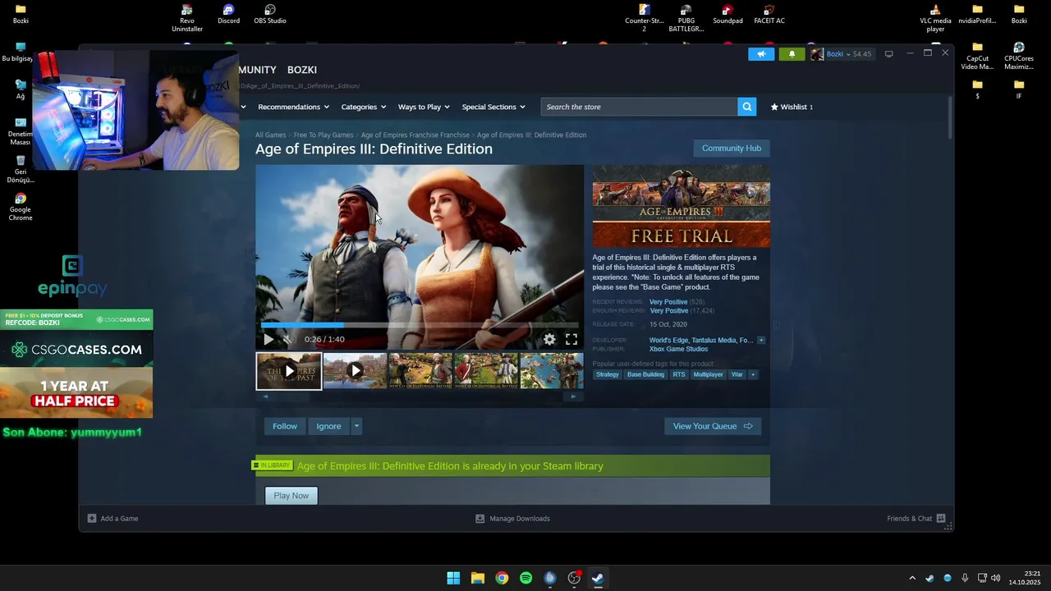Click the store search magnifier button
Viewport: 1051px width, 591px height.
tap(746, 107)
